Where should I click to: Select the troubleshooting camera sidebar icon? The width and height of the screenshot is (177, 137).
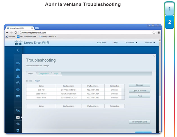coord(18,117)
